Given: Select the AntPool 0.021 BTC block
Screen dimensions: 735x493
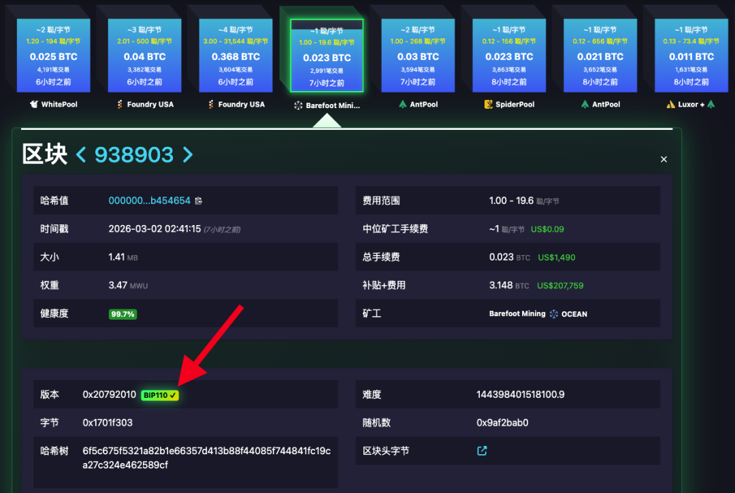Looking at the screenshot, I should 600,56.
